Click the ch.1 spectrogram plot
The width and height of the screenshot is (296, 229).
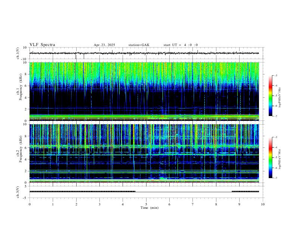tap(144, 91)
